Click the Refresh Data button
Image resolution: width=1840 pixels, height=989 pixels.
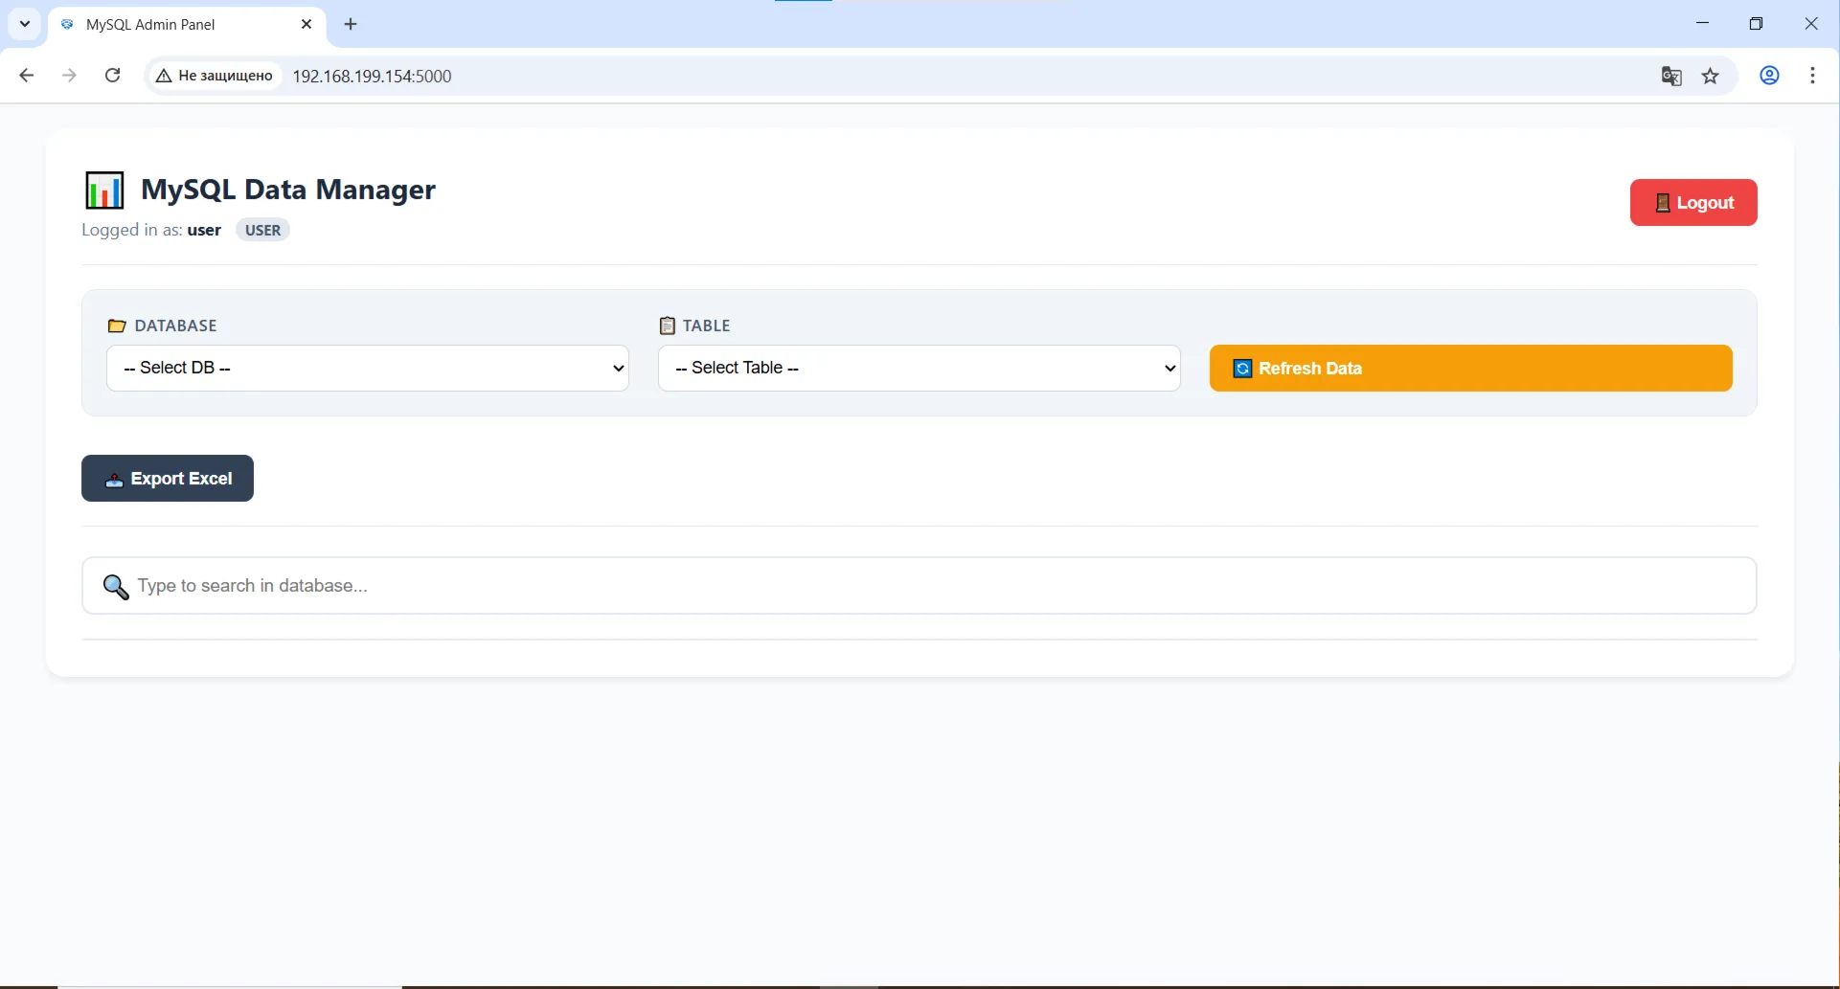tap(1471, 368)
